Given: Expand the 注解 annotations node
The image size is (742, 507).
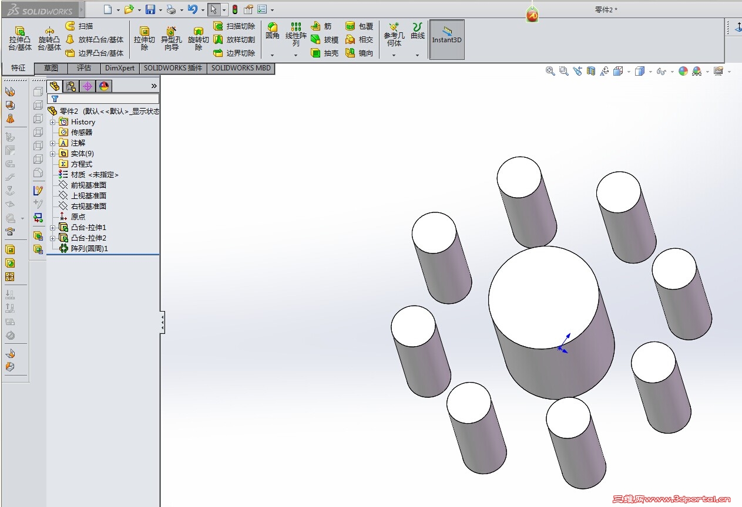Looking at the screenshot, I should tap(53, 143).
